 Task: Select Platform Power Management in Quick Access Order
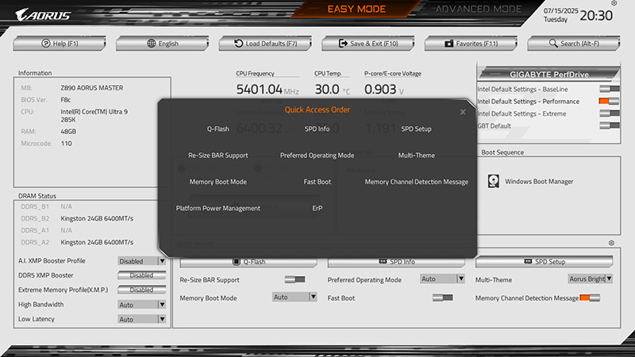click(218, 208)
